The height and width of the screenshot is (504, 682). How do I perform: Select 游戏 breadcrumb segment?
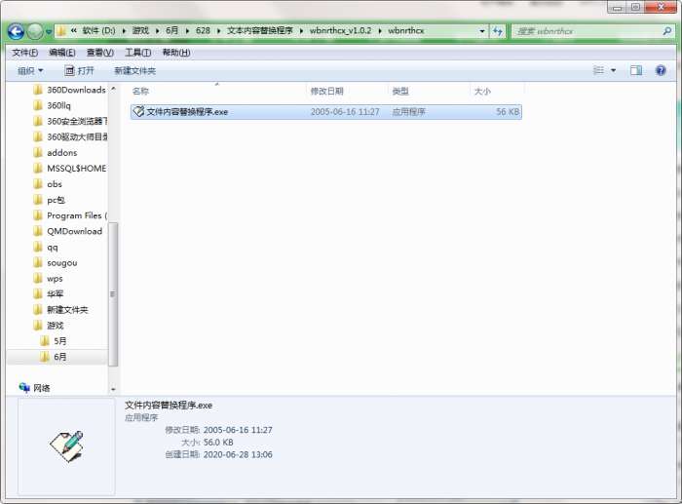(x=140, y=31)
